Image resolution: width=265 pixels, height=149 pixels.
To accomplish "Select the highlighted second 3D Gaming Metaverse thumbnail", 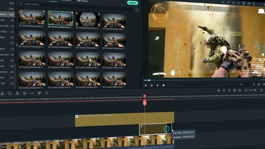I will point(60,18).
